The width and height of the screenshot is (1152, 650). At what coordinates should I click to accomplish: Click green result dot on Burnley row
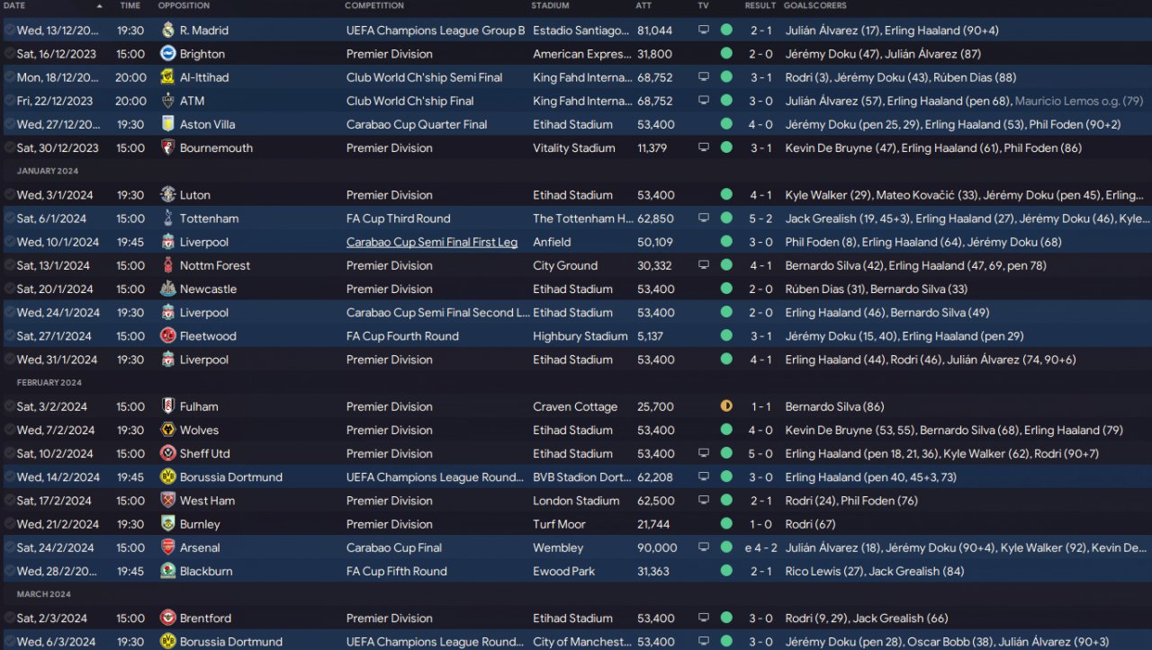(726, 524)
